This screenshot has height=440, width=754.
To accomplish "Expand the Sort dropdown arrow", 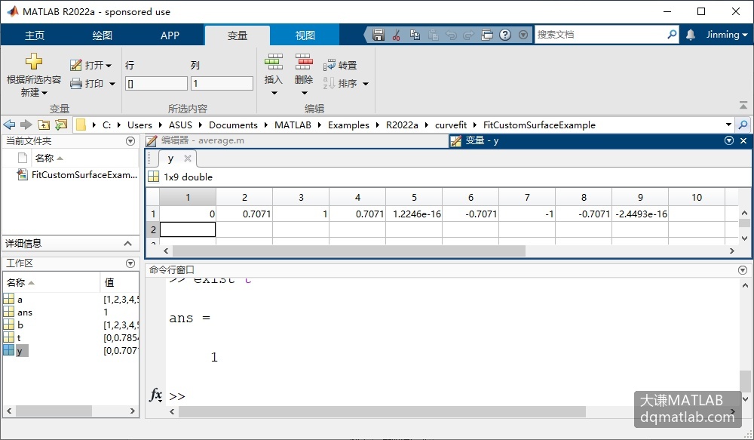I will 366,84.
